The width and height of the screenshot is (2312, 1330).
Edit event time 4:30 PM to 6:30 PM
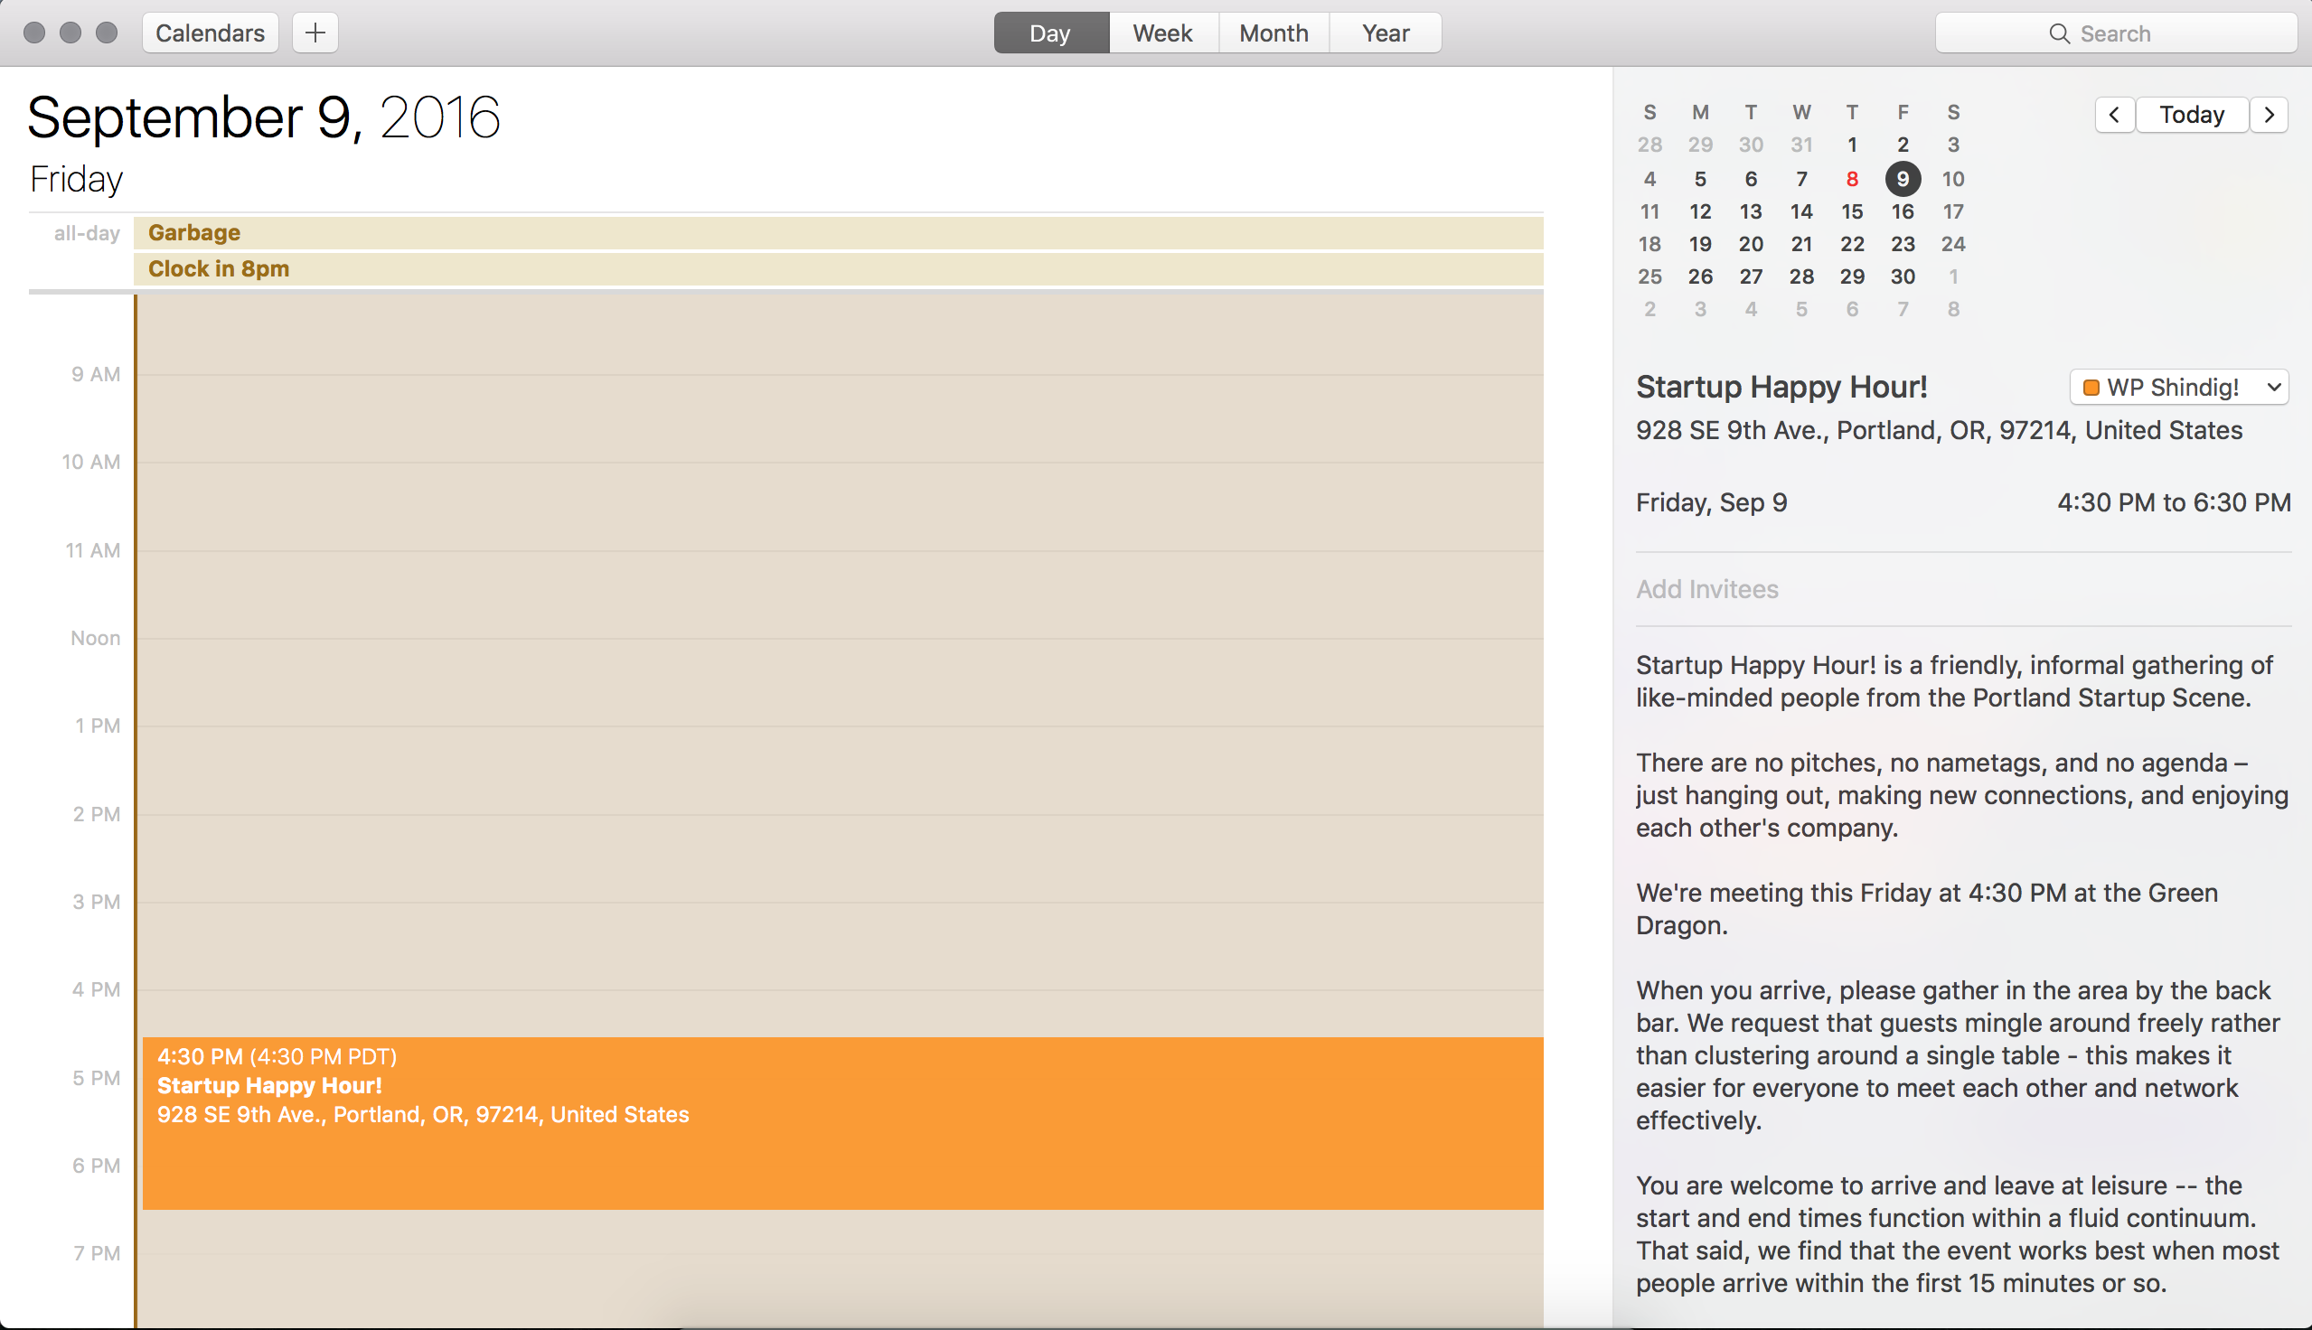[2172, 502]
